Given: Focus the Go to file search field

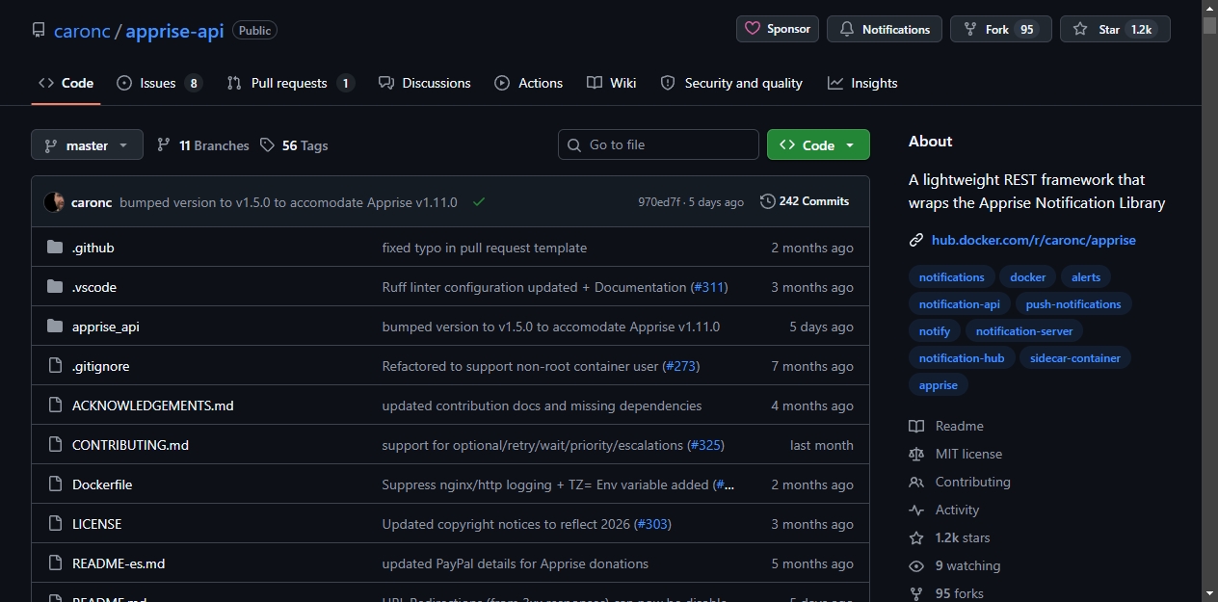Looking at the screenshot, I should [x=658, y=144].
